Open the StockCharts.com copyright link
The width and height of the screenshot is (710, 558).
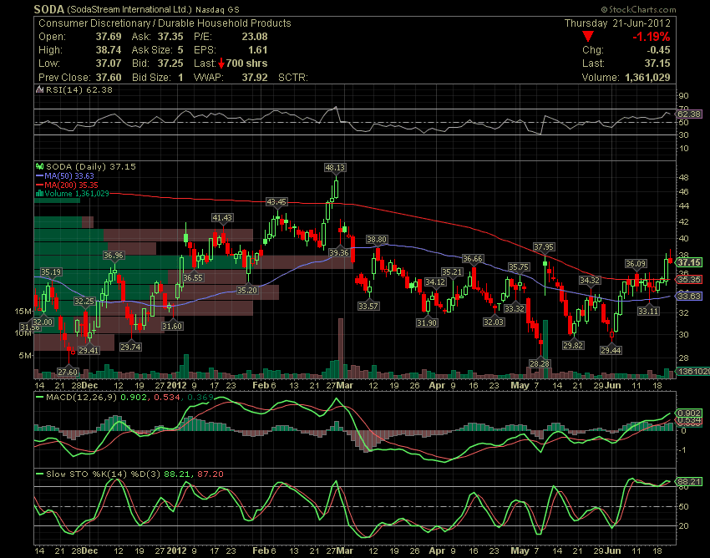coord(638,9)
